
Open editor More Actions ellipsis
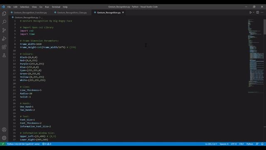(262, 12)
